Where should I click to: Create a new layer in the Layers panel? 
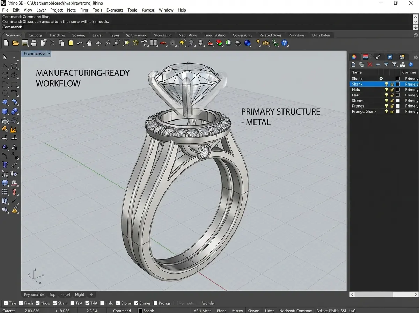(x=353, y=64)
